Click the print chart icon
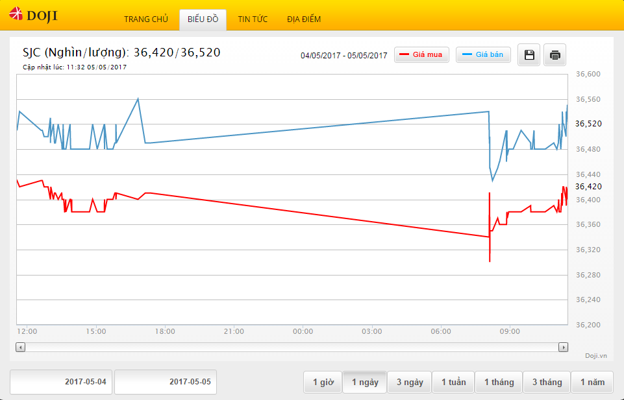The image size is (624, 400). [x=555, y=55]
